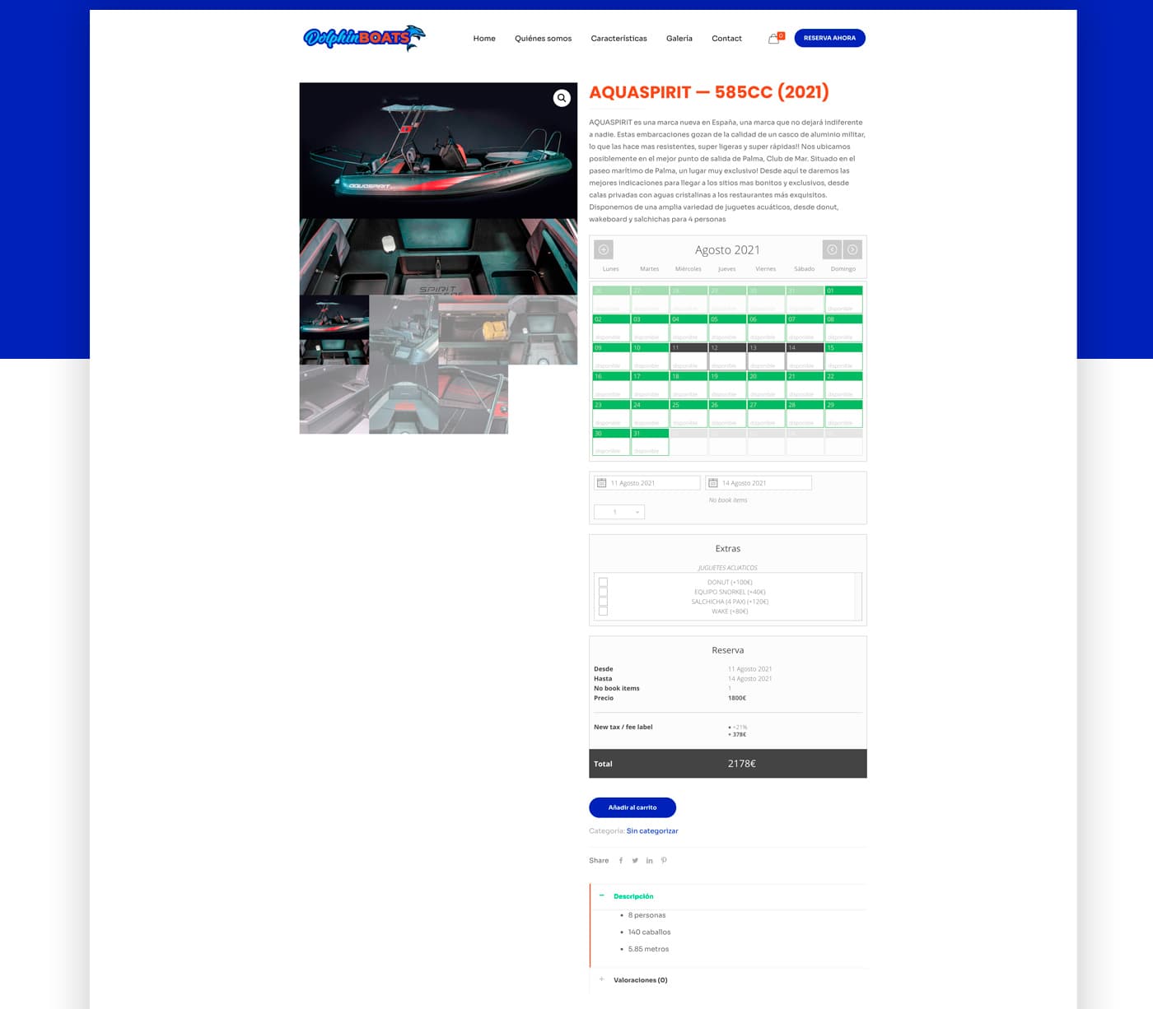Go to the Home menu item
The height and width of the screenshot is (1009, 1153).
pyautogui.click(x=484, y=39)
